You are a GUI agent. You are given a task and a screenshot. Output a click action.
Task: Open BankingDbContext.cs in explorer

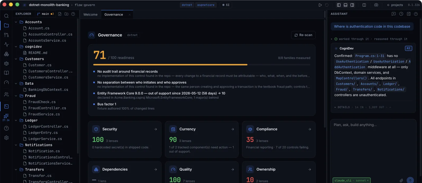coord(48,90)
